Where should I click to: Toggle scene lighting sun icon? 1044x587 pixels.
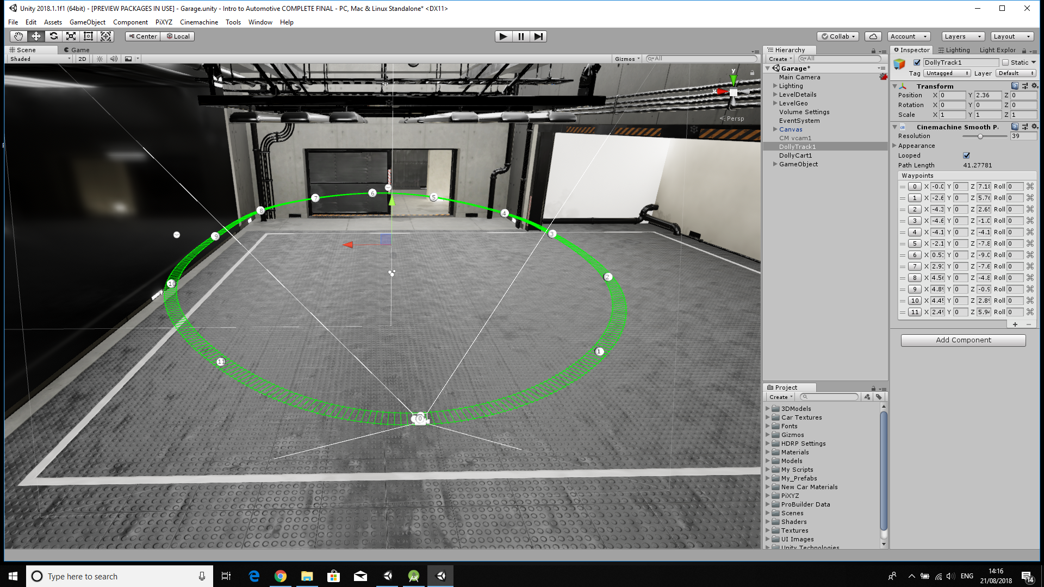coord(100,59)
